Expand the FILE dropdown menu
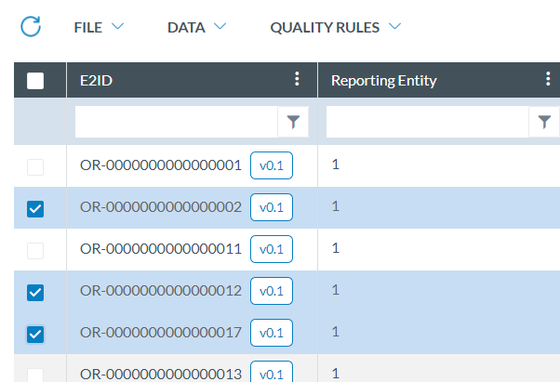 coord(99,27)
